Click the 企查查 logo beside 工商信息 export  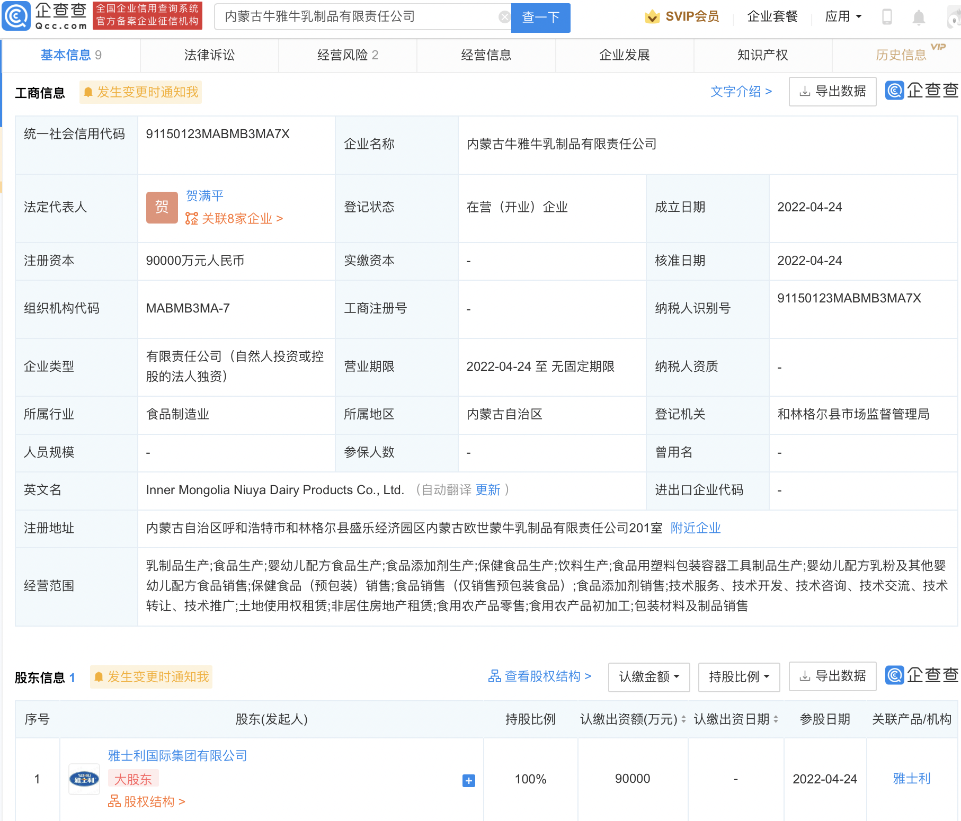922,91
